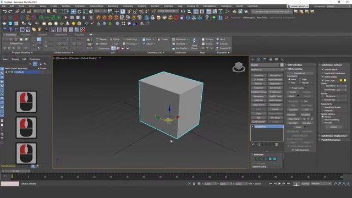Select the Face constraint radio button
352x198 pixels.
click(289, 82)
